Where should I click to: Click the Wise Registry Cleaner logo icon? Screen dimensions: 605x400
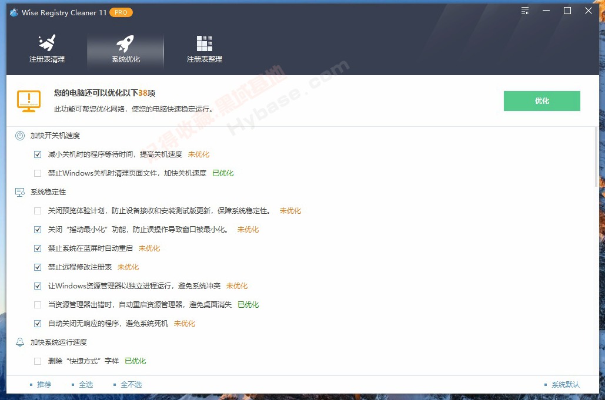(x=13, y=11)
